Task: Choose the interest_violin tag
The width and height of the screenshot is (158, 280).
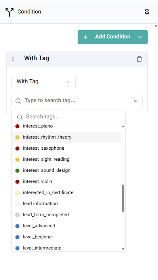Action: [x=67, y=181]
